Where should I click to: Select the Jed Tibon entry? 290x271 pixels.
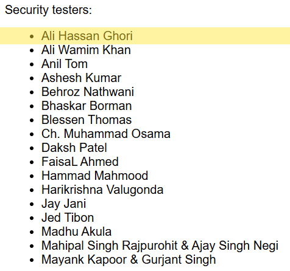[68, 218]
